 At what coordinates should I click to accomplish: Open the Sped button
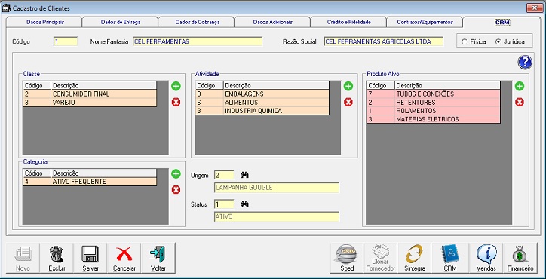pos(347,259)
